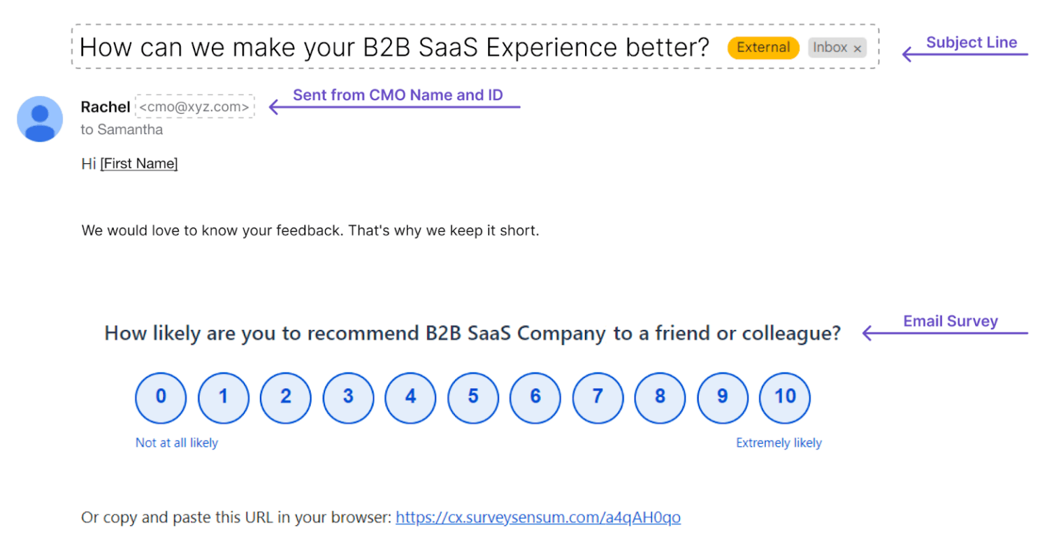The image size is (1040, 544).
Task: Choose the 'Not at all likely' rating option
Action: (x=177, y=442)
